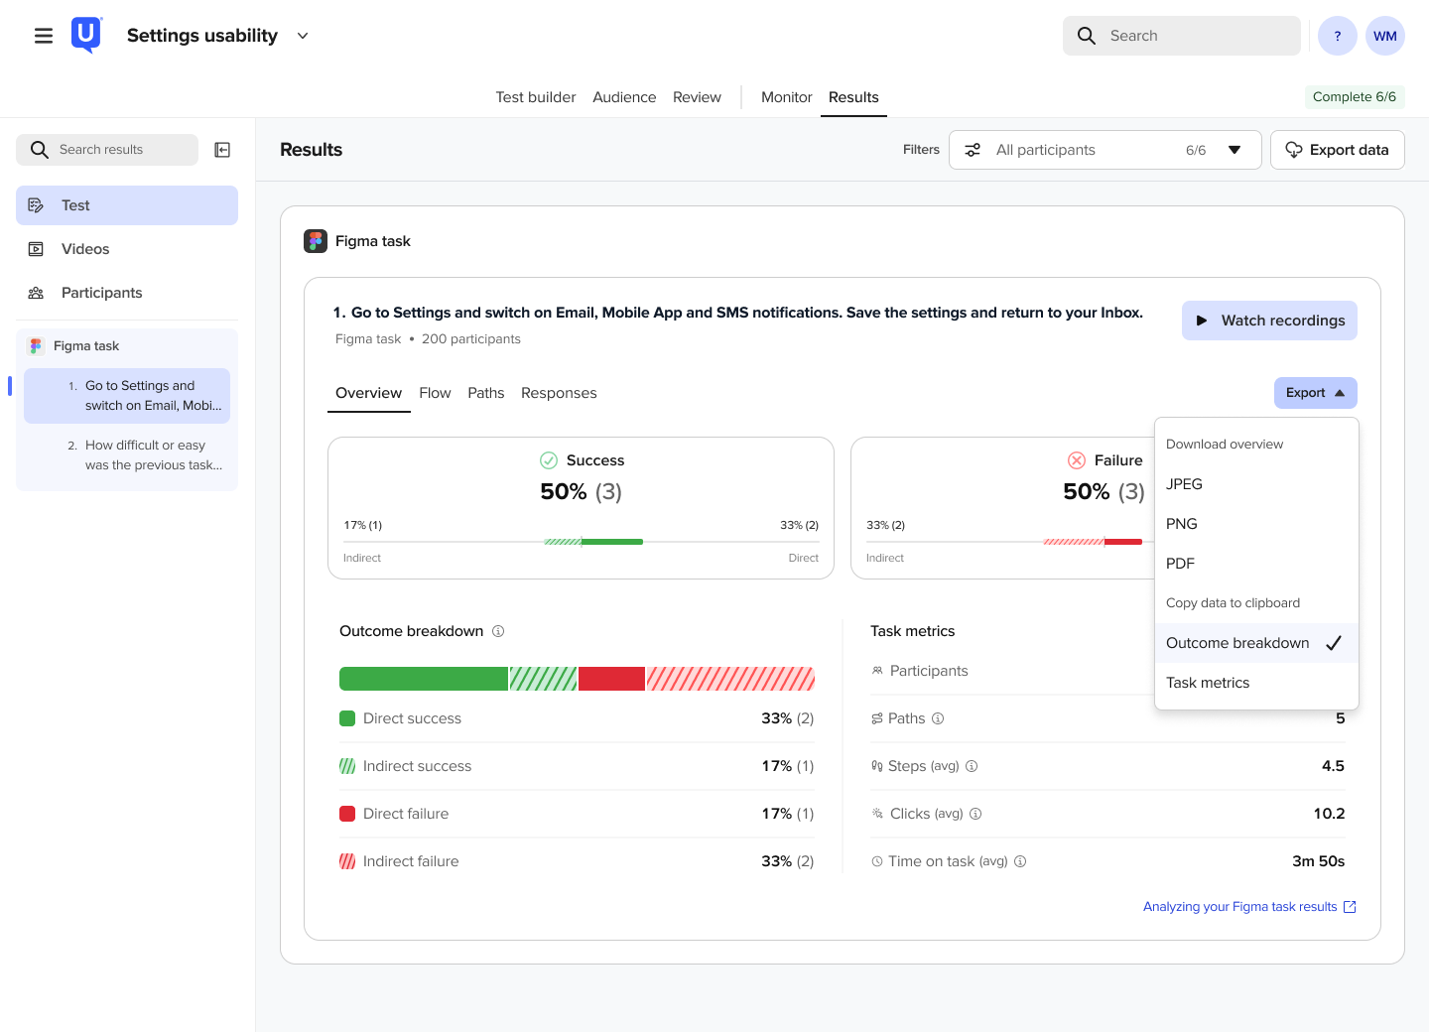Open the Paths sub-tab
The width and height of the screenshot is (1429, 1032).
[486, 393]
